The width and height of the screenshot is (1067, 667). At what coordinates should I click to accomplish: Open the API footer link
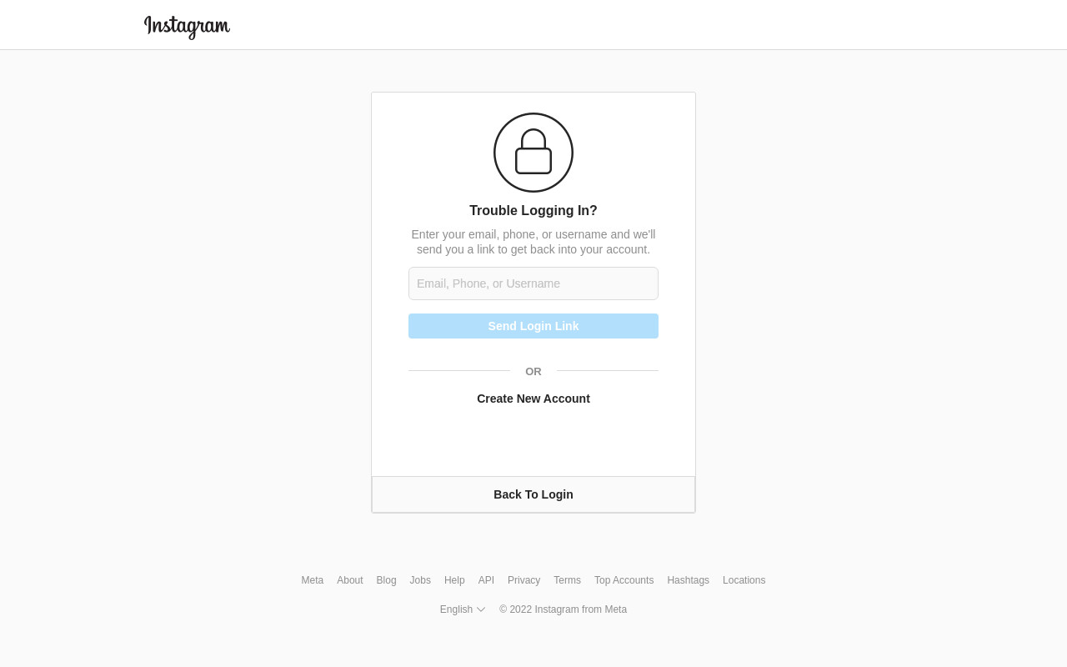(486, 580)
